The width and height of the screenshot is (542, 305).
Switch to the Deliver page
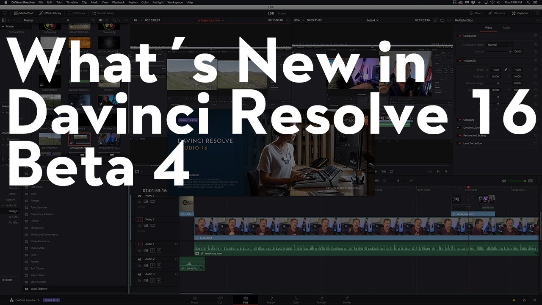point(347,300)
